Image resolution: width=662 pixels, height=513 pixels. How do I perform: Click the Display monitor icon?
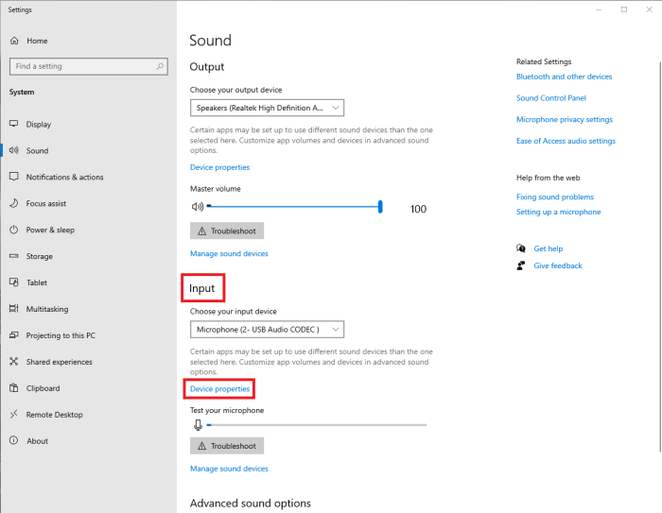14,124
